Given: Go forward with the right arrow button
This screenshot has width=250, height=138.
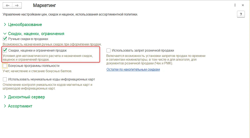Looking at the screenshot, I should [x=17, y=5].
